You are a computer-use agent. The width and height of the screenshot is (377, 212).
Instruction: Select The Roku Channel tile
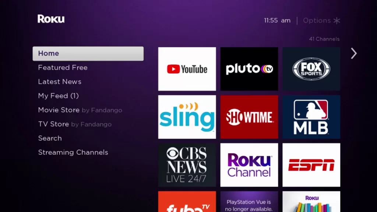click(249, 165)
